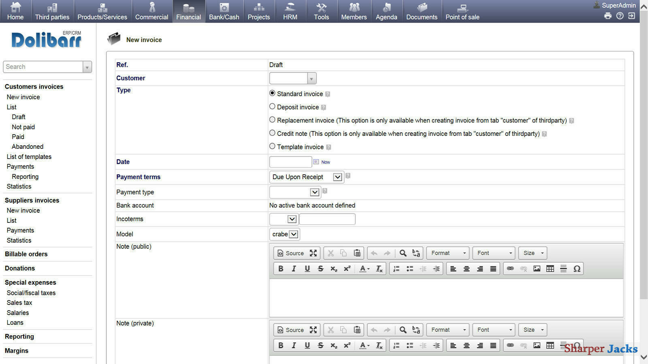
Task: Open Model dropdown showing crabe
Action: pos(285,234)
